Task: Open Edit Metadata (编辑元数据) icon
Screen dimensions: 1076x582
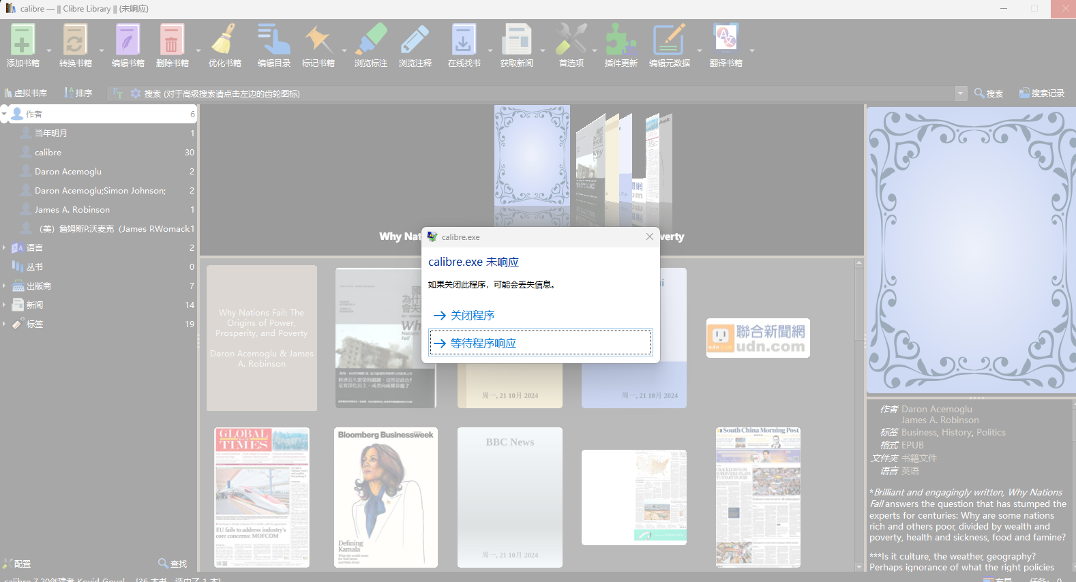Action: (x=670, y=40)
